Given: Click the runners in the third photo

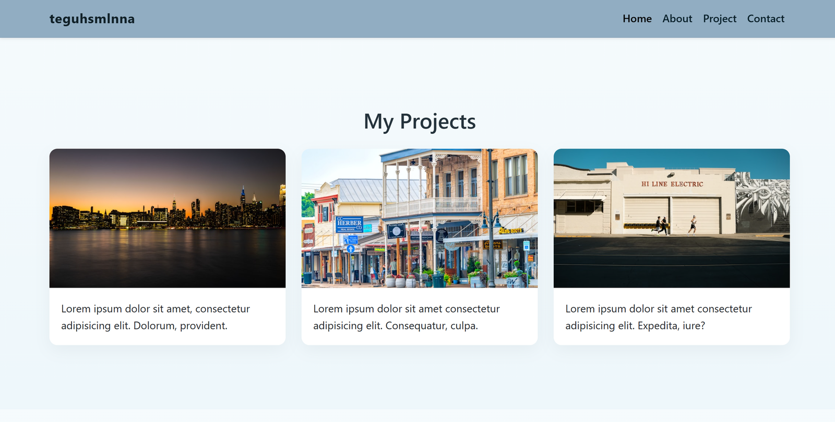Looking at the screenshot, I should [x=663, y=225].
